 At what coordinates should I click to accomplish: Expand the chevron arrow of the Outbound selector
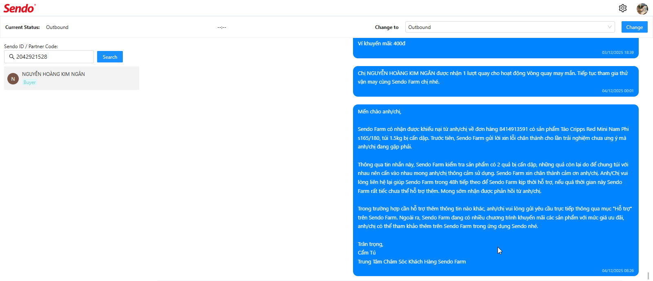[x=610, y=27]
